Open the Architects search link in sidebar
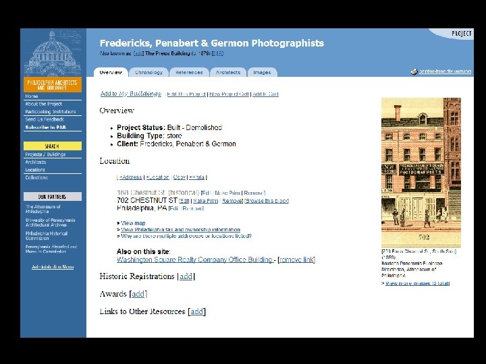 tap(36, 162)
